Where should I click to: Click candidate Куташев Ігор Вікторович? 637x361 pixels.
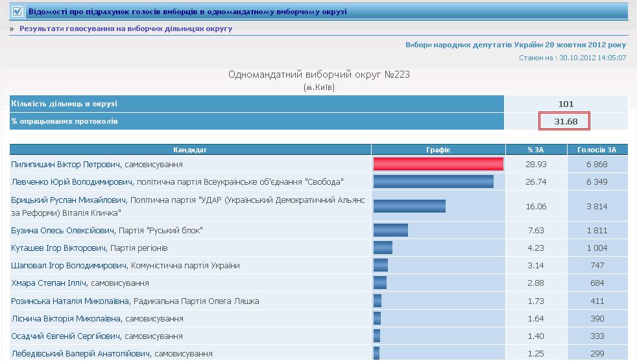[x=60, y=248]
